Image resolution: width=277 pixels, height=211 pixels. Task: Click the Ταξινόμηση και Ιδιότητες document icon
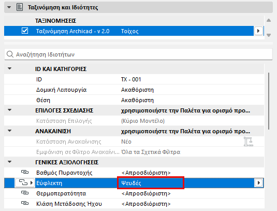[x=20, y=7]
